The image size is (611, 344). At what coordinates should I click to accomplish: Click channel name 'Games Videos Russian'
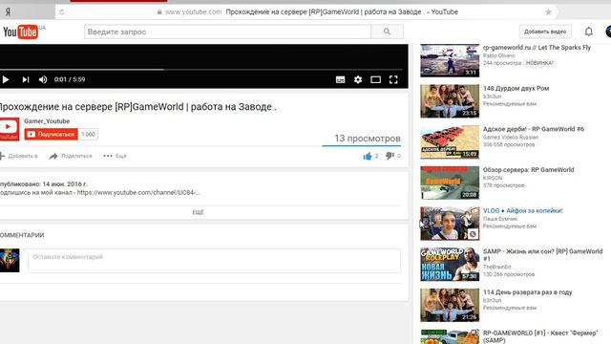click(x=511, y=138)
